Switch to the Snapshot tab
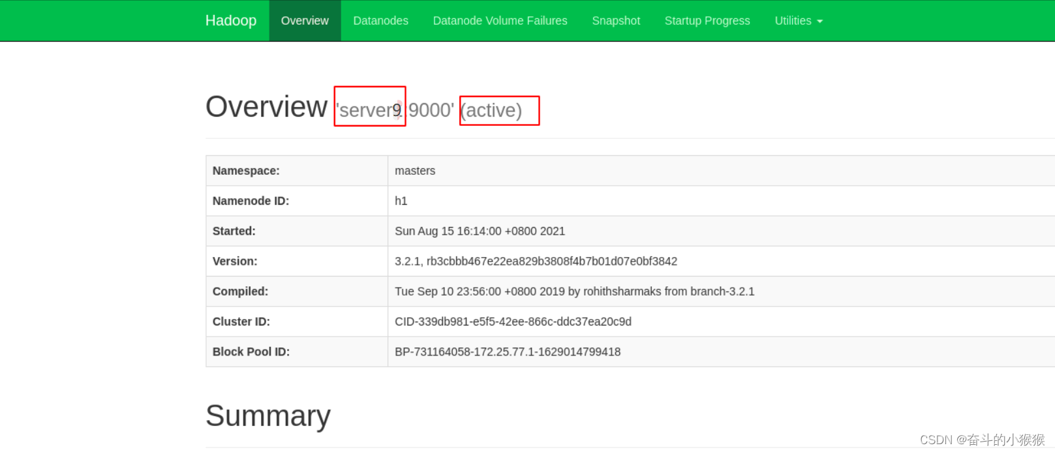This screenshot has height=452, width=1055. pos(616,21)
